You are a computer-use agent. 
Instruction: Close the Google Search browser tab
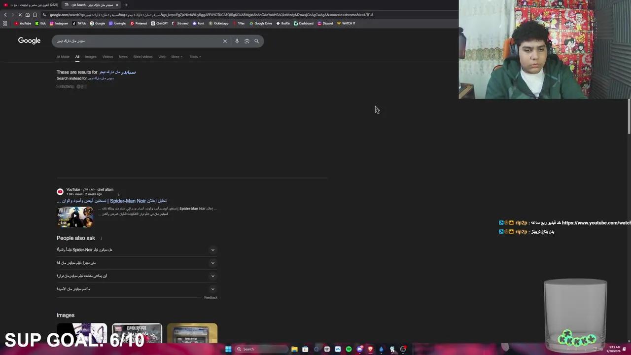tap(117, 5)
